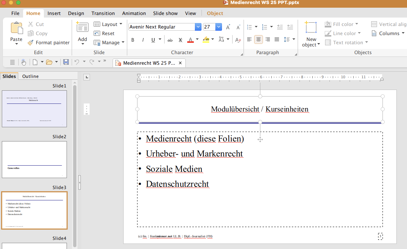Click the Undo arrow
This screenshot has height=249, width=407.
pos(76,62)
